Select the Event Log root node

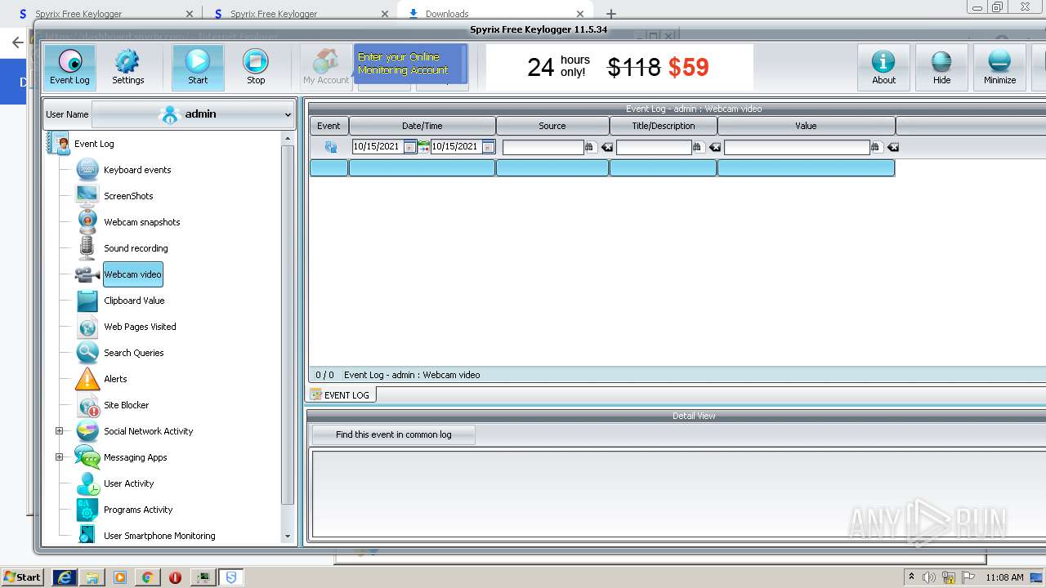[94, 144]
